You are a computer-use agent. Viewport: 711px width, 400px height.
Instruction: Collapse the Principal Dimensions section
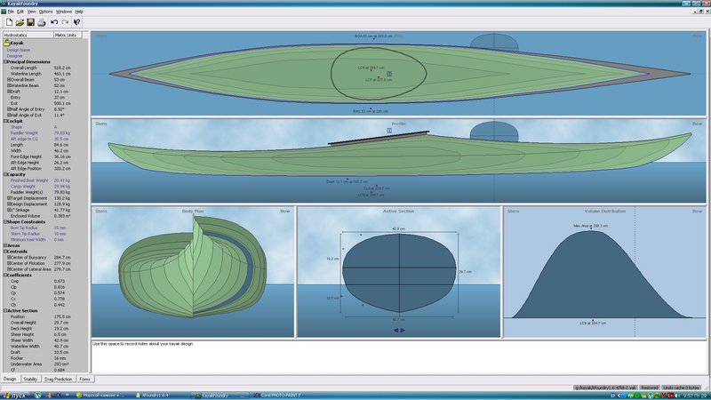point(4,60)
